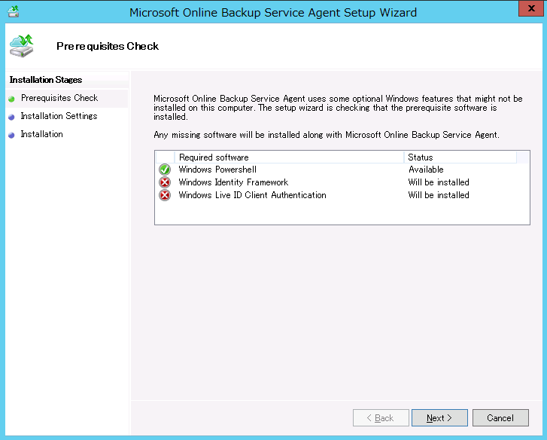Select the Windows Identity Framework row

233,182
